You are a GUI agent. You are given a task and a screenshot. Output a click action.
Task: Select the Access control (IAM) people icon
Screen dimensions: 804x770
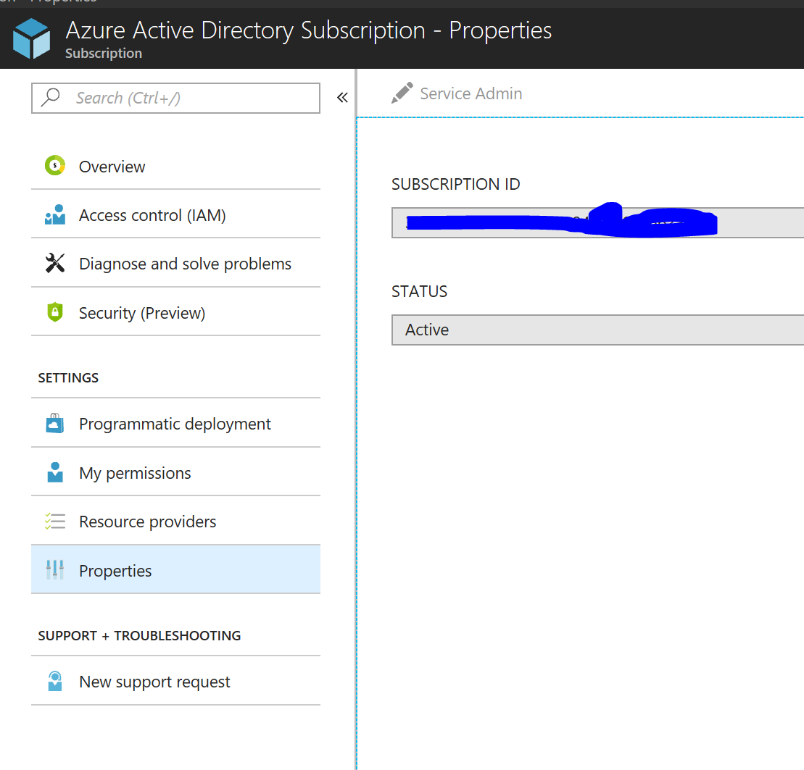pos(57,214)
